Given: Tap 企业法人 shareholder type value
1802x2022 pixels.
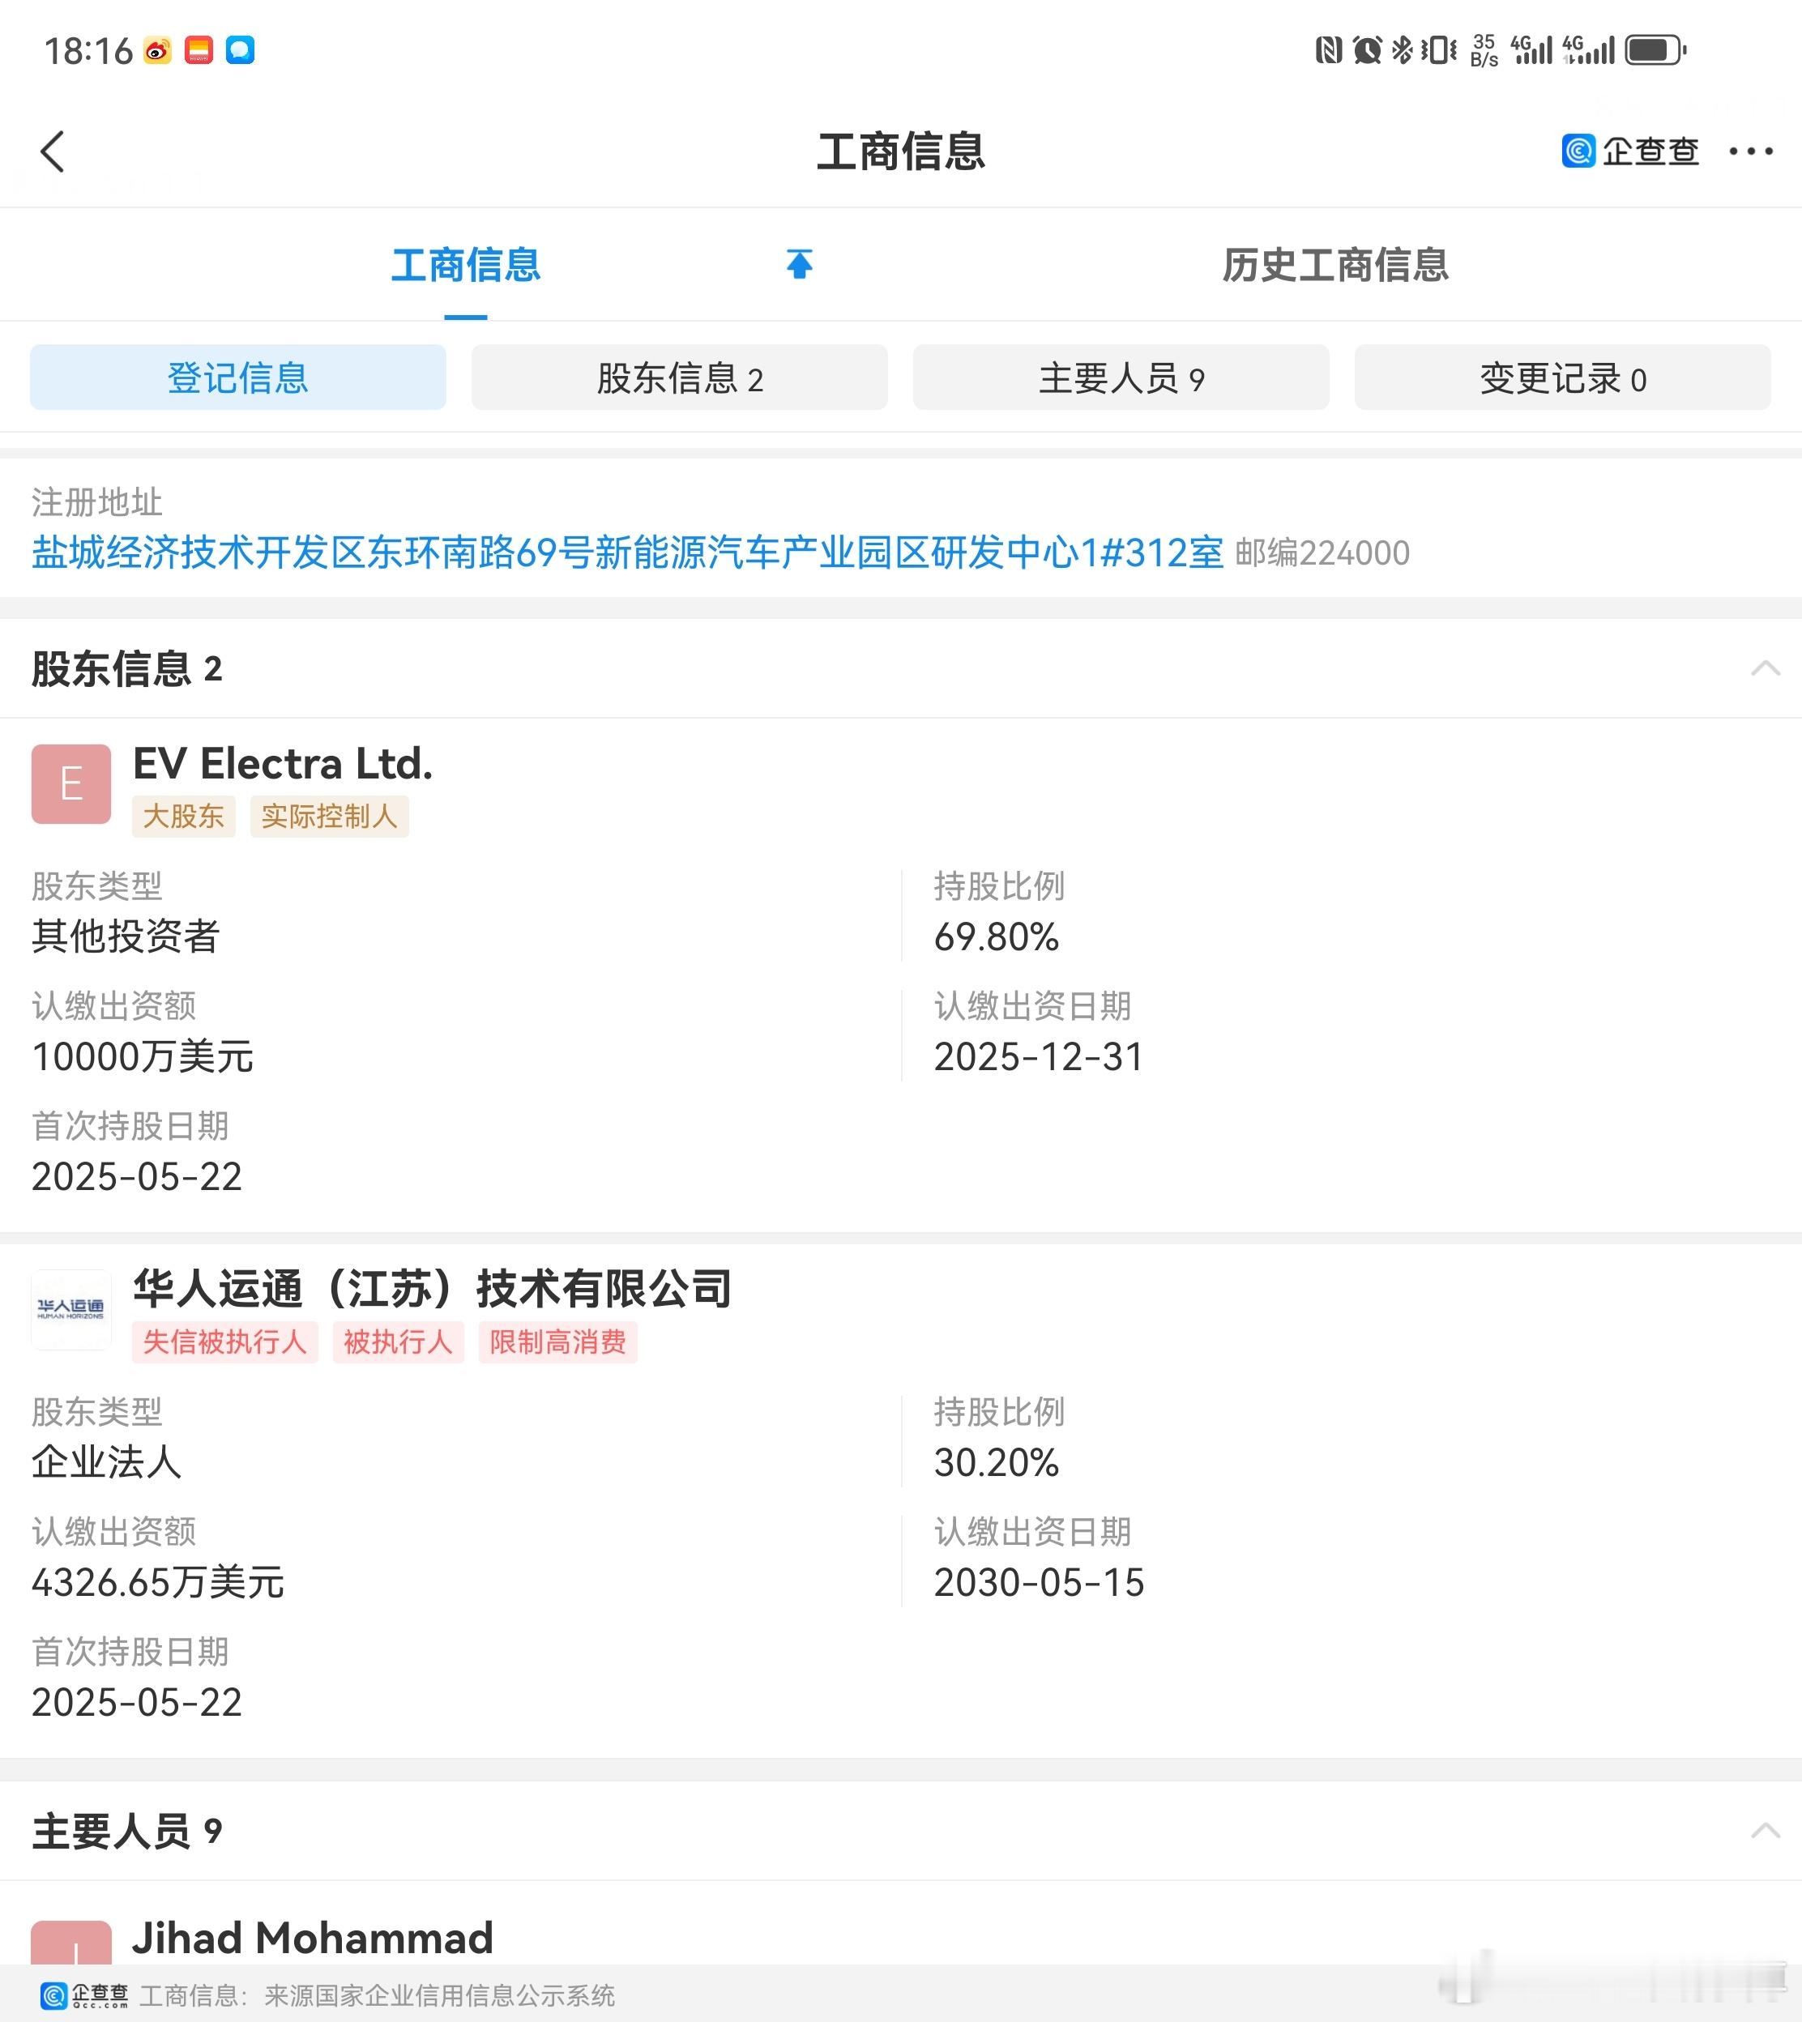Looking at the screenshot, I should point(107,1461).
